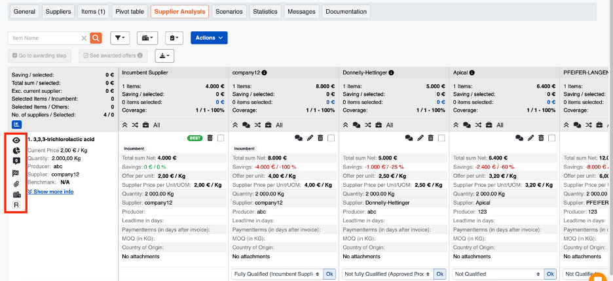613x281 pixels.
Task: Open the Documentation tab
Action: pos(346,12)
